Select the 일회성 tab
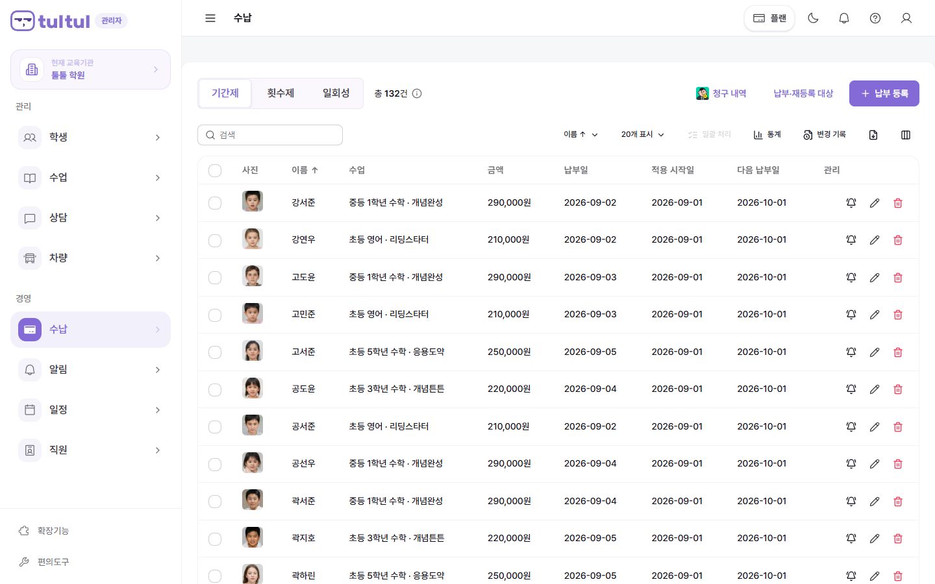Image resolution: width=935 pixels, height=584 pixels. point(336,93)
